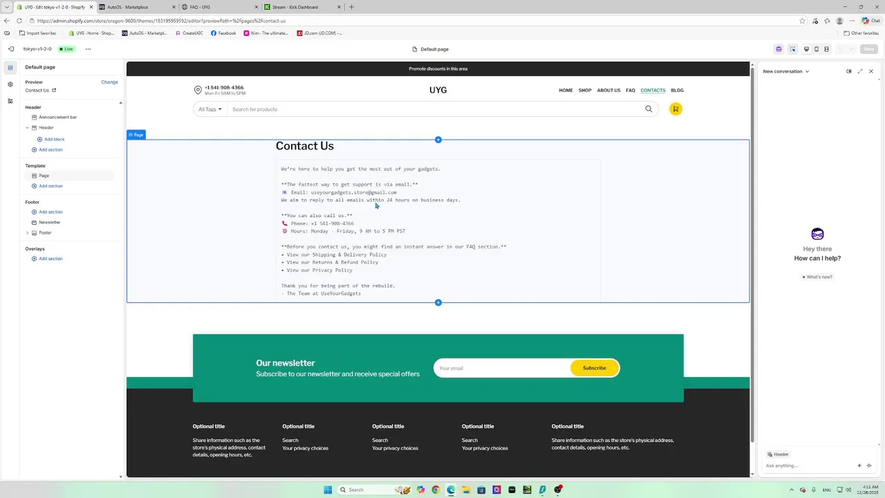Select Newsletter in Footer group
This screenshot has width=885, height=498.
tap(50, 222)
